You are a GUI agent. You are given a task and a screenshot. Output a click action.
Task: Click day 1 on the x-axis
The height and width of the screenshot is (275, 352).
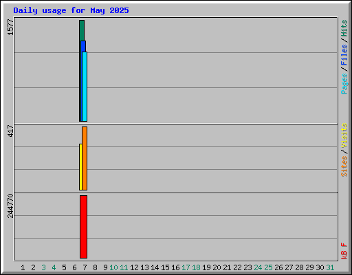click(23, 267)
